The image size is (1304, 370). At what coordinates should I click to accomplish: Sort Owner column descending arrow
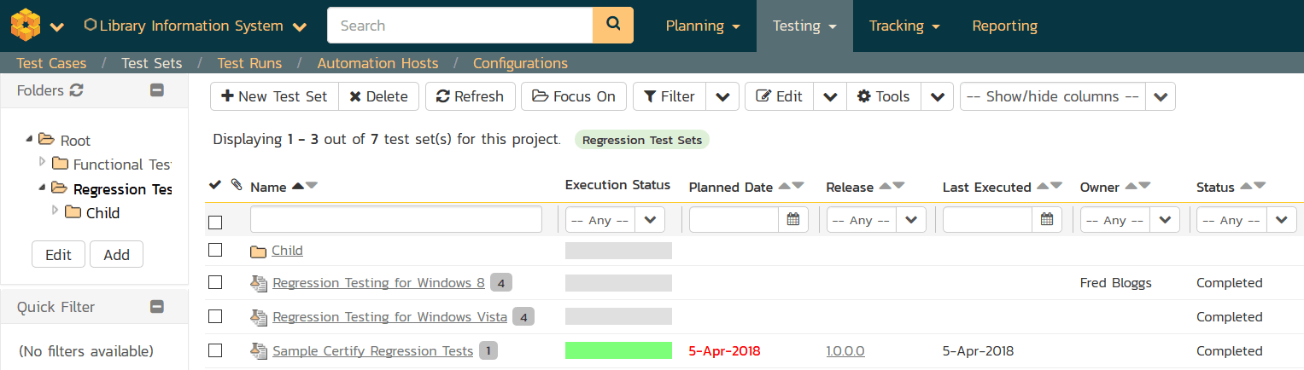pyautogui.click(x=1144, y=186)
